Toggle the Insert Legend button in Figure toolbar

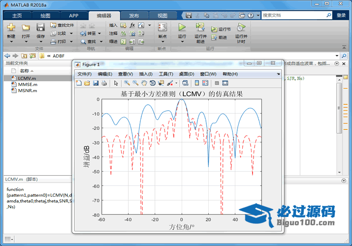tap(205, 83)
